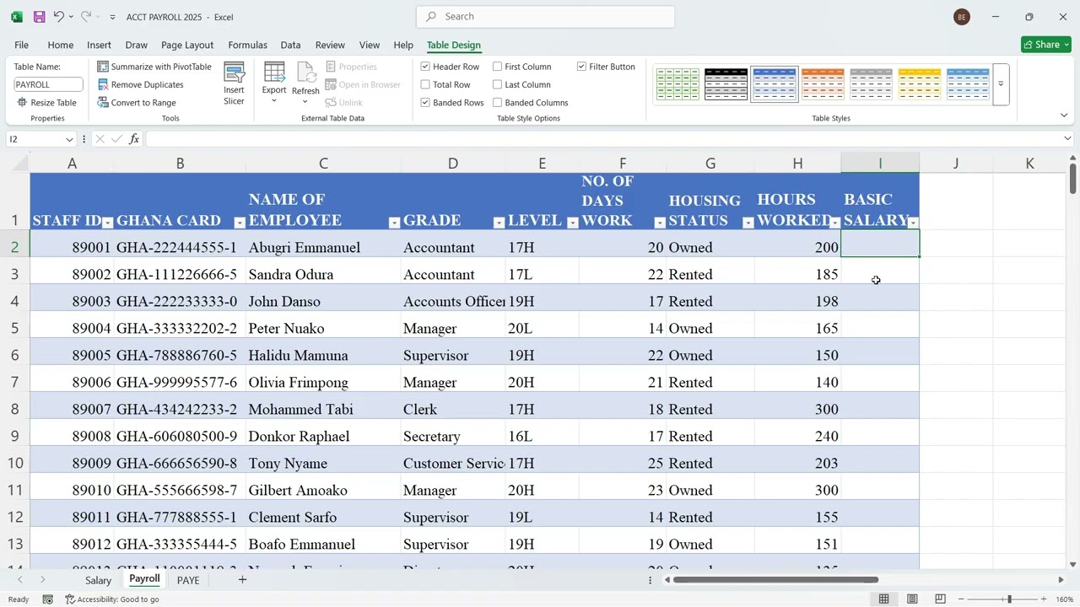The image size is (1080, 607).
Task: Click the Refresh table data icon
Action: click(x=305, y=73)
